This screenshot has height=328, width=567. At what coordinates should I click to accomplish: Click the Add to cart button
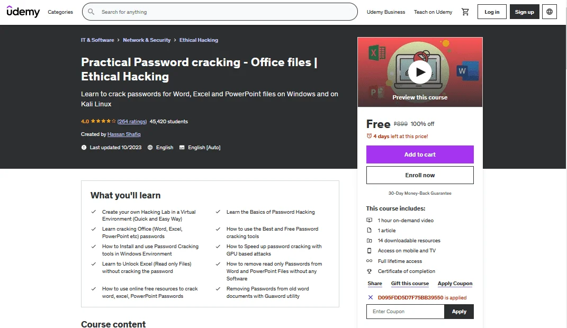coord(420,154)
